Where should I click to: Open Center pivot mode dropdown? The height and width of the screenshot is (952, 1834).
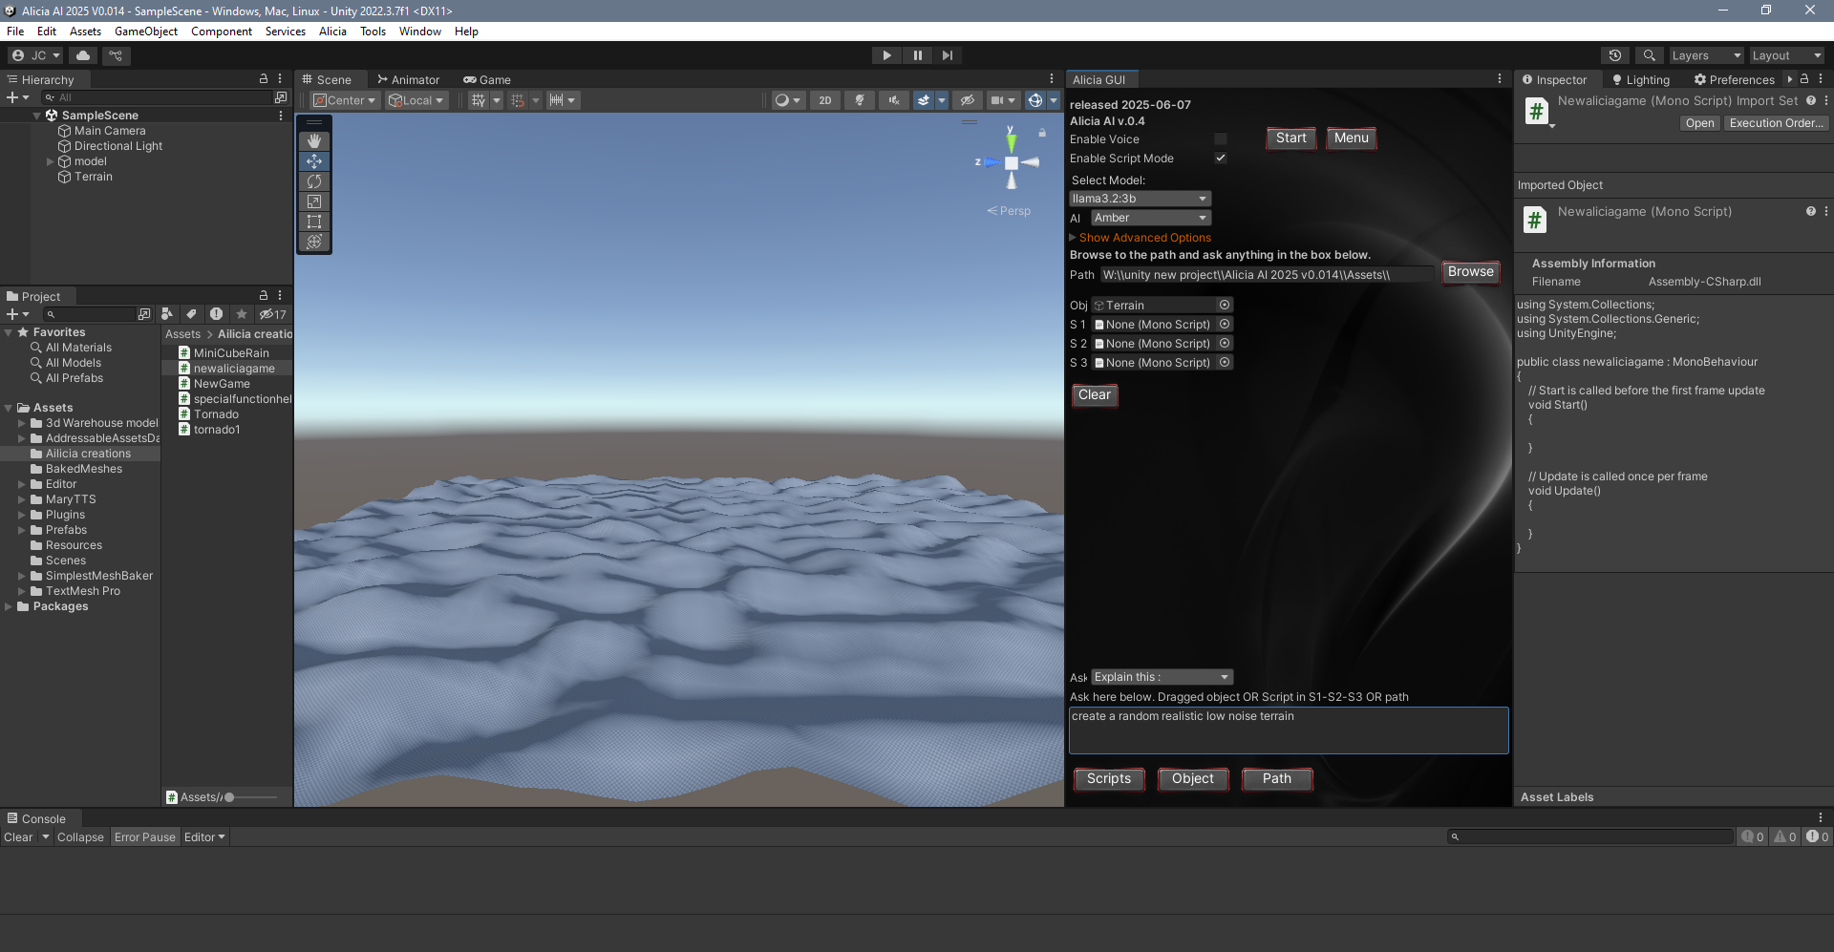point(345,100)
